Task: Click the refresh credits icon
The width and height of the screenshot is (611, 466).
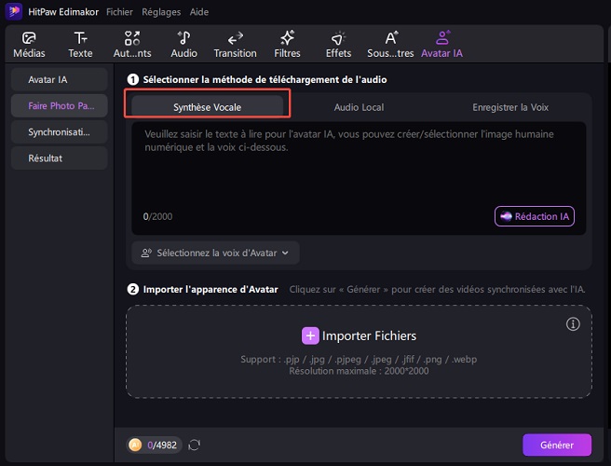Action: coord(194,445)
